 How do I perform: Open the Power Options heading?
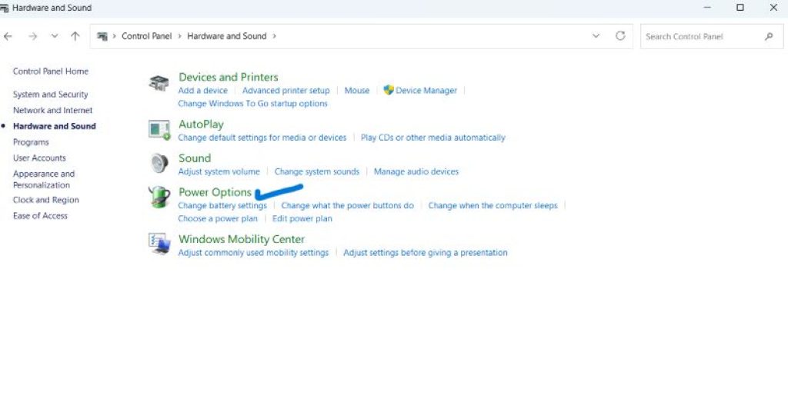[x=215, y=192]
